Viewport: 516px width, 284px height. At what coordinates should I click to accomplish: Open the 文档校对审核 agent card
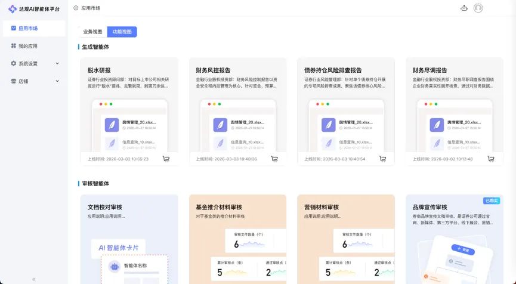click(129, 239)
